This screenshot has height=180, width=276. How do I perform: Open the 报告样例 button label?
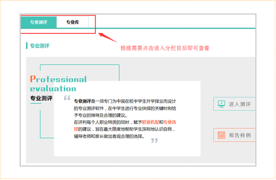coord(240,135)
